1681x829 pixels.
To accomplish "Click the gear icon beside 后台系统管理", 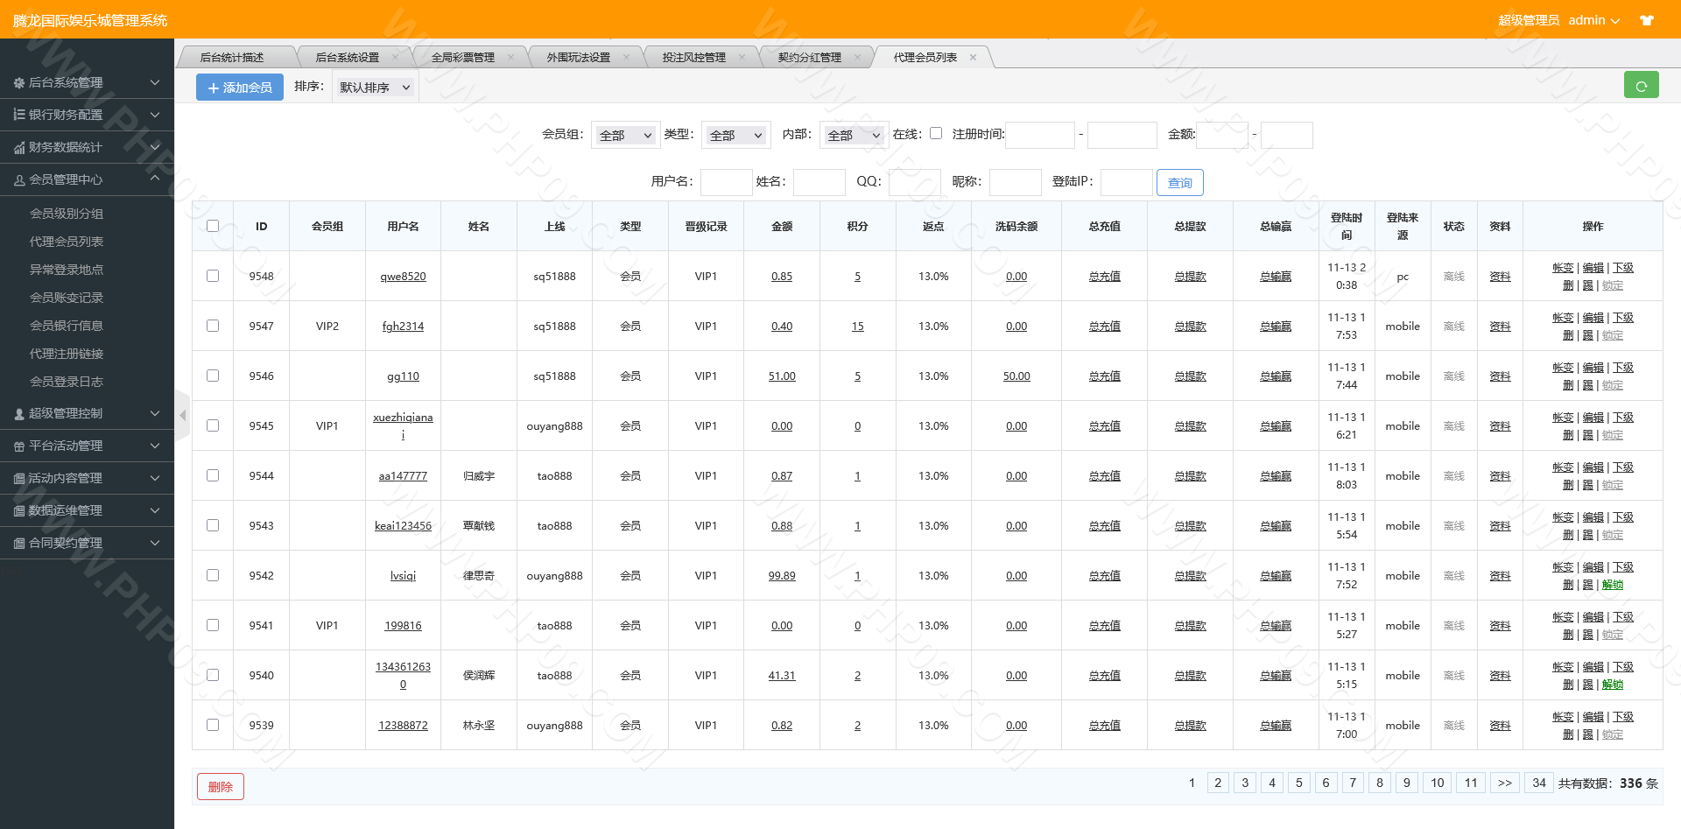I will click(19, 83).
